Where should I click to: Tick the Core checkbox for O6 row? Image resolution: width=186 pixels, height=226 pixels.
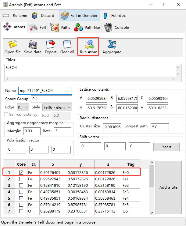[21, 211]
